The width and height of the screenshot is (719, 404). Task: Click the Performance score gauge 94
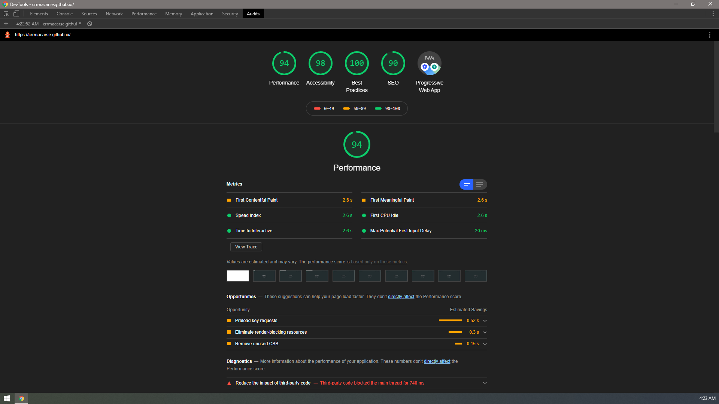point(284,63)
